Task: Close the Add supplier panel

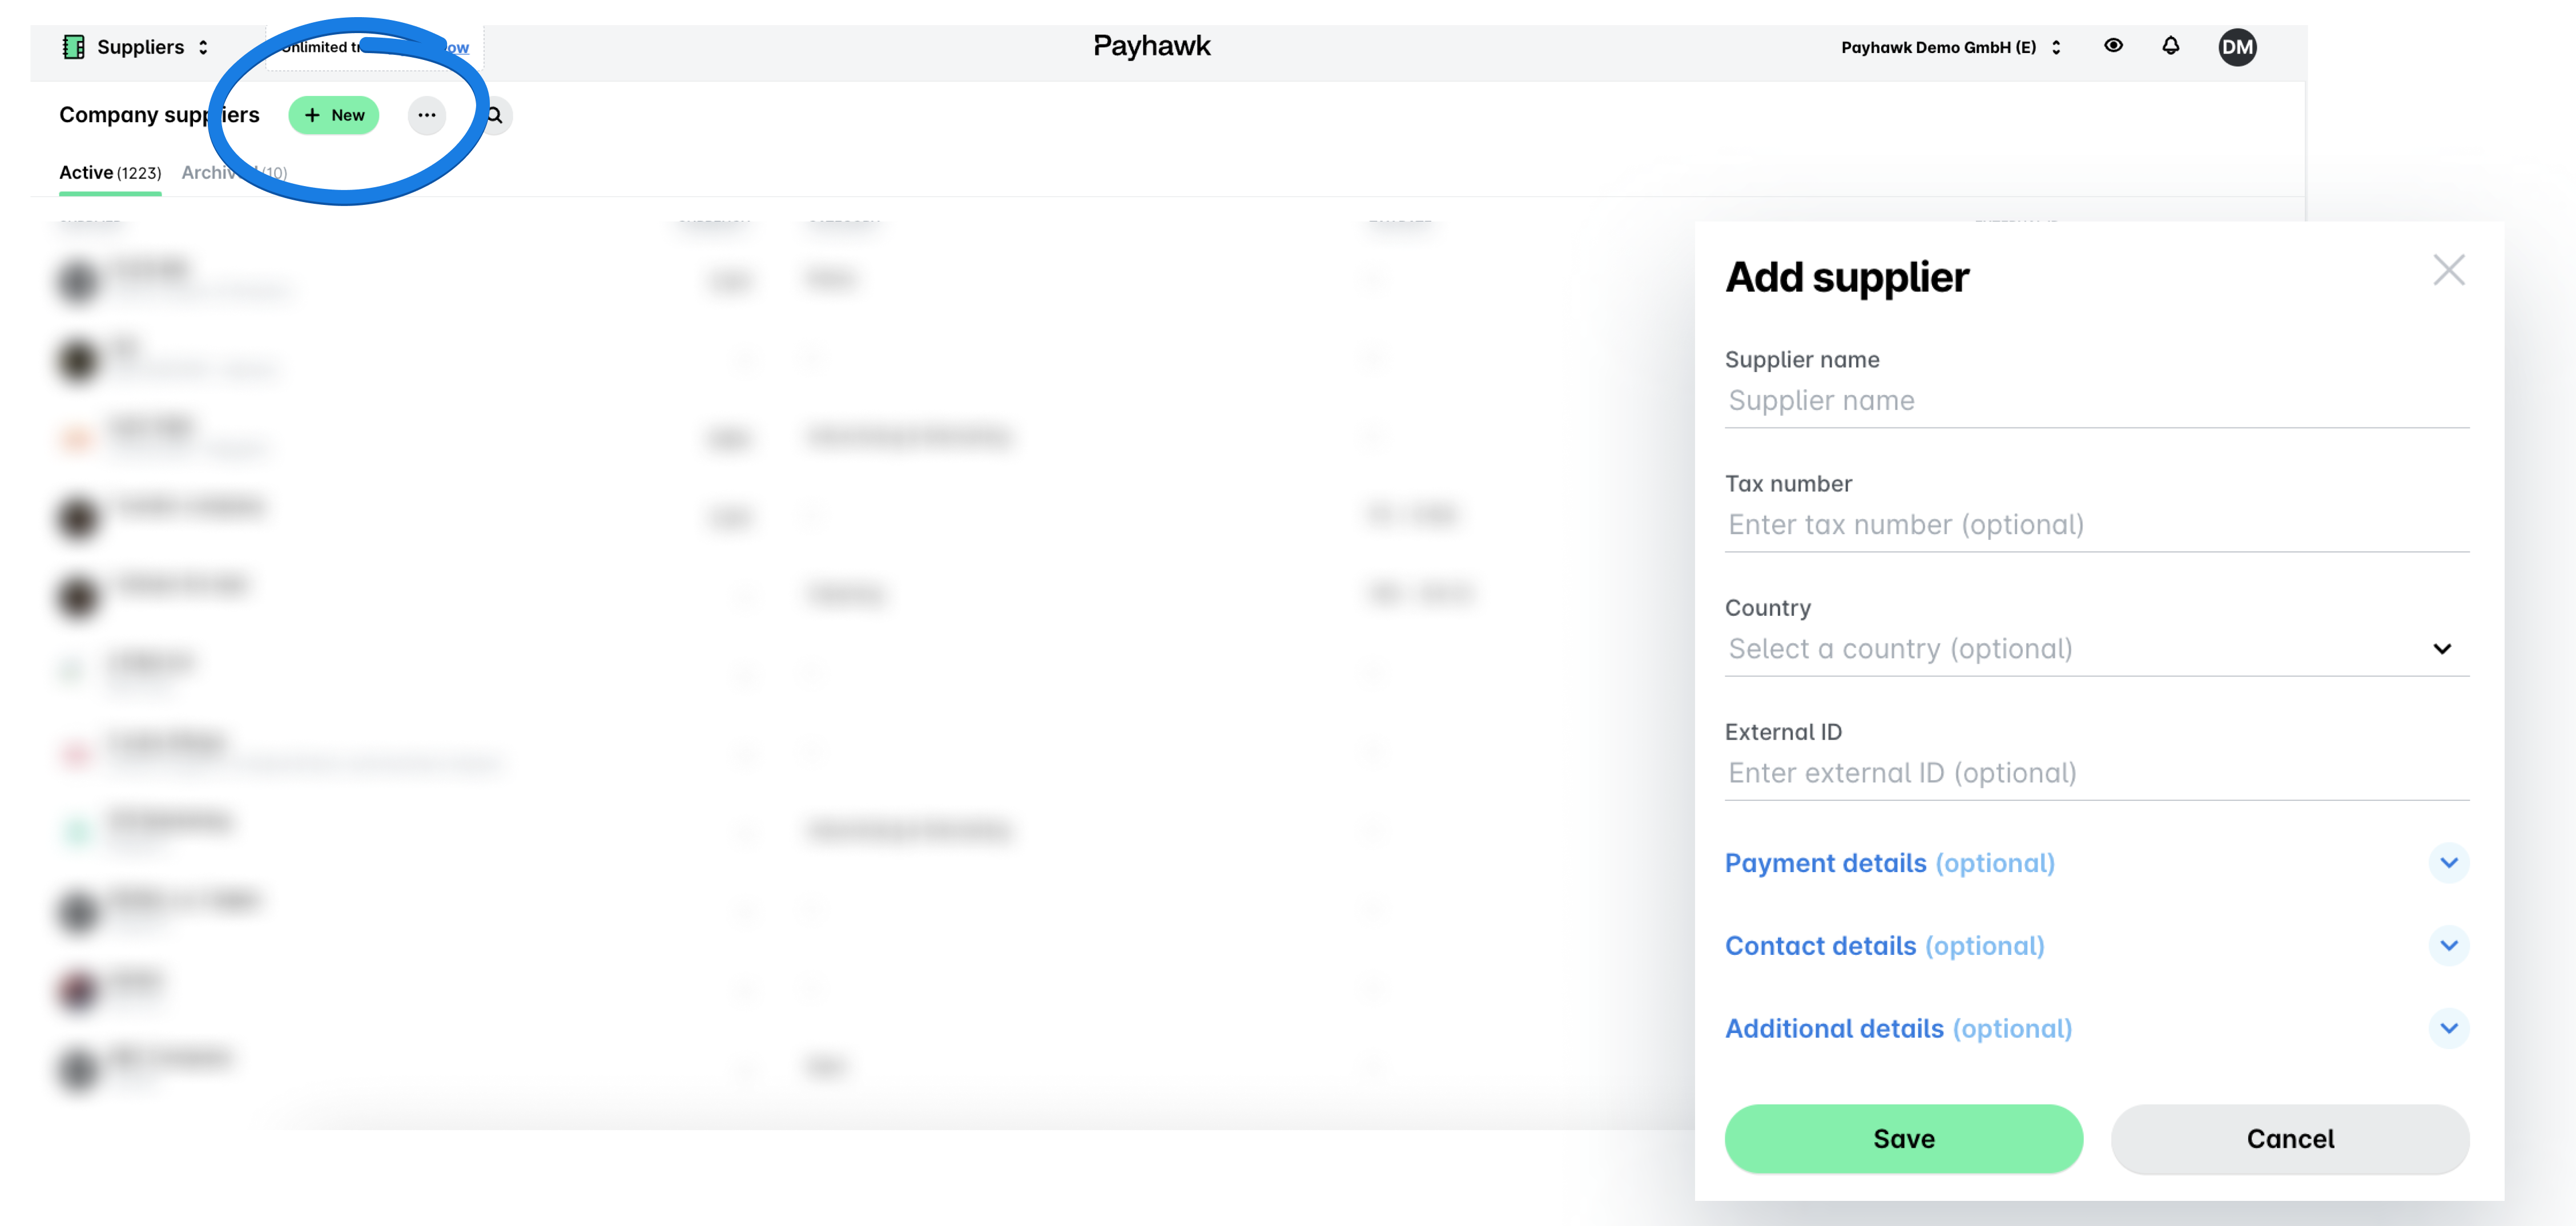Action: pyautogui.click(x=2450, y=269)
